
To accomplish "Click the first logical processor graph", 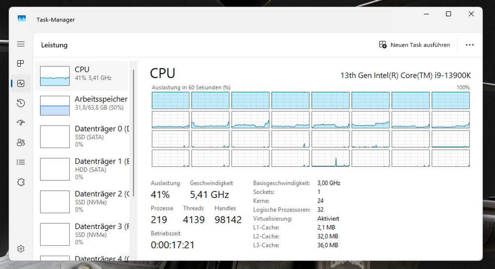I will point(170,100).
